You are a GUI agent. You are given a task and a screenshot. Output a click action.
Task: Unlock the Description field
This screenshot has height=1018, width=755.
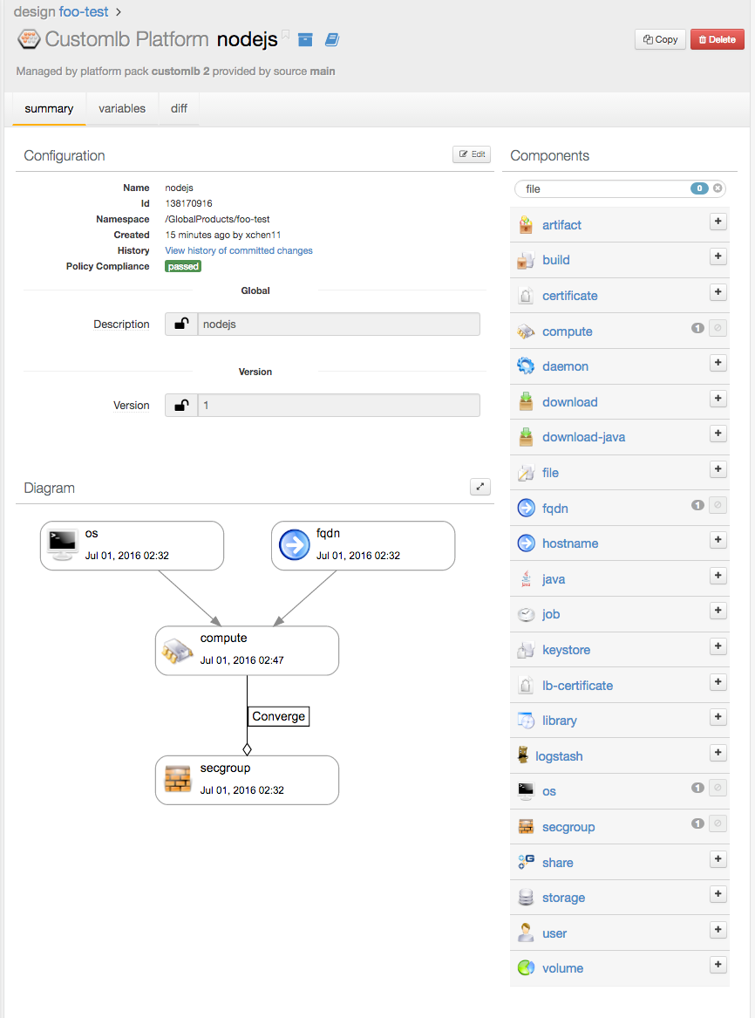point(180,324)
